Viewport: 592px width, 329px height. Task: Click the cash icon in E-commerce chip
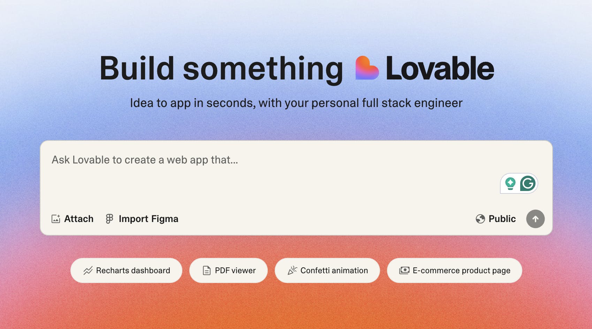click(x=404, y=270)
